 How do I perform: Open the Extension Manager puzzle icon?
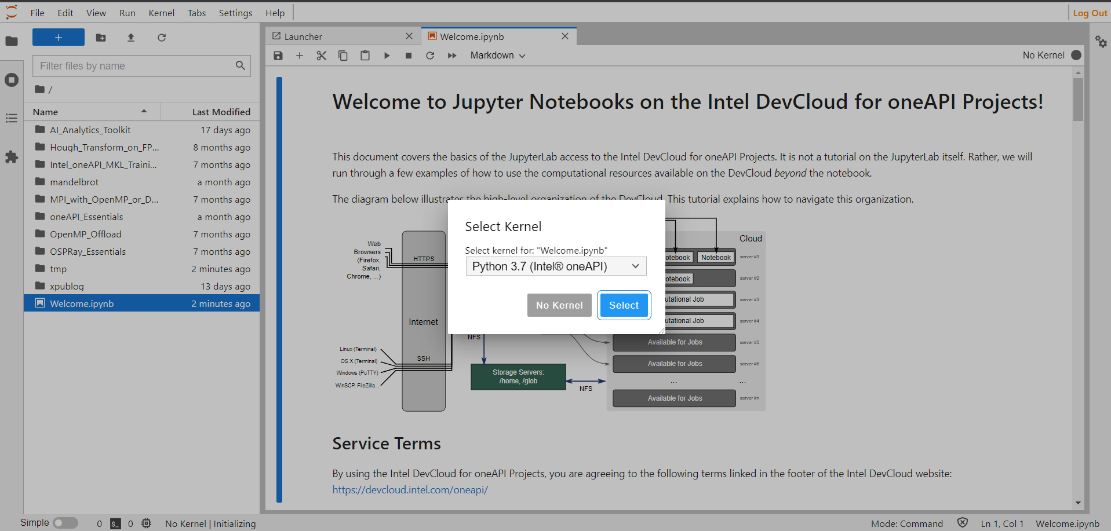click(12, 157)
